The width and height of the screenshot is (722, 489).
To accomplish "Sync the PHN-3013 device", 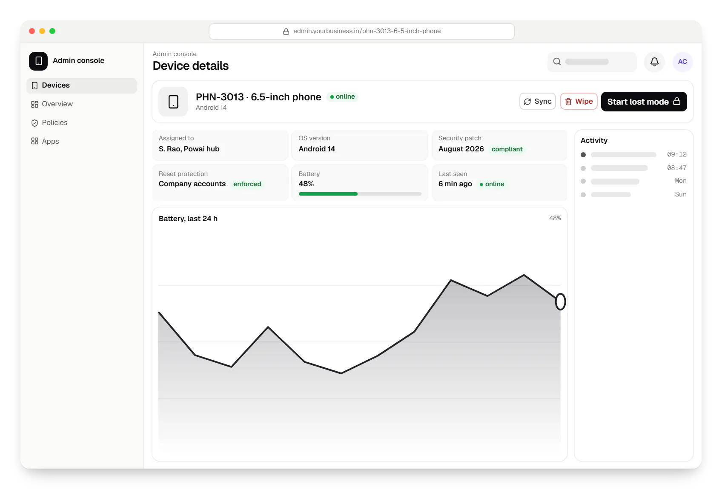I will tap(537, 102).
